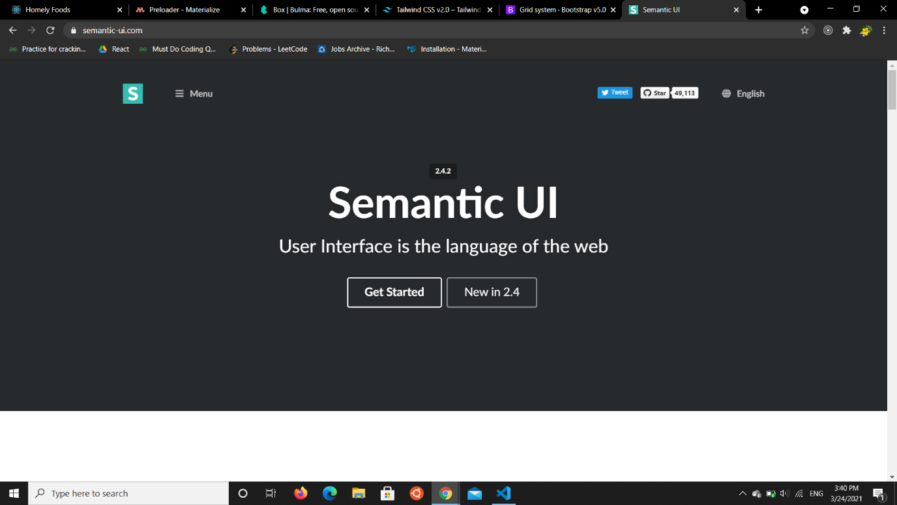Screen dimensions: 897x505
Task: Click the Twitter Tweet button
Action: (615, 93)
